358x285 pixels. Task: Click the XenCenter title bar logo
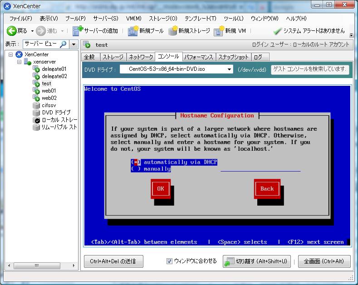tap(7, 6)
